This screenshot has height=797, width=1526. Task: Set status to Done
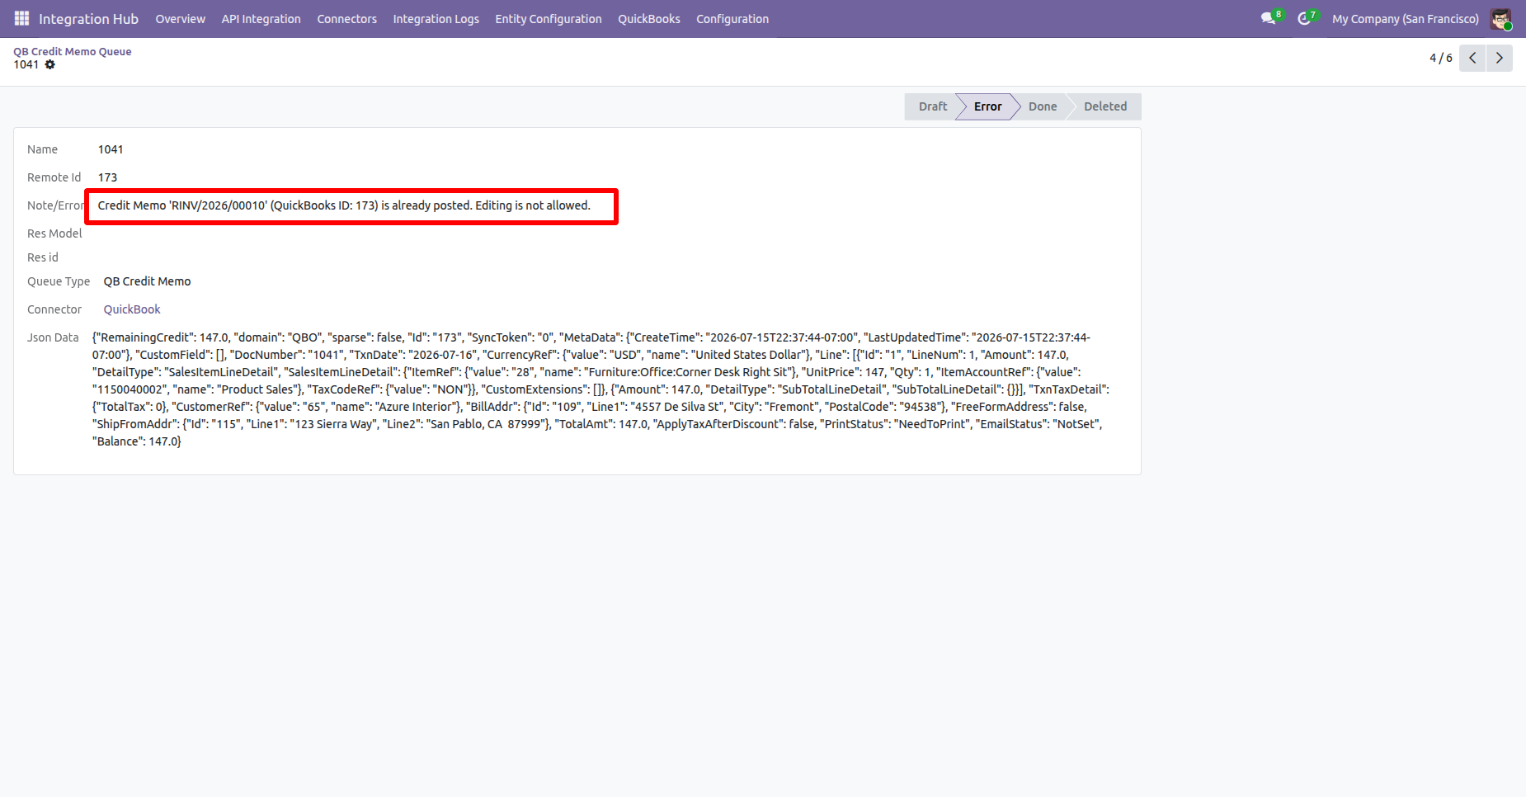point(1043,106)
